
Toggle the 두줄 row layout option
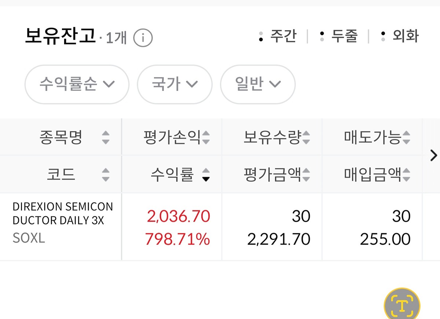[x=339, y=36]
